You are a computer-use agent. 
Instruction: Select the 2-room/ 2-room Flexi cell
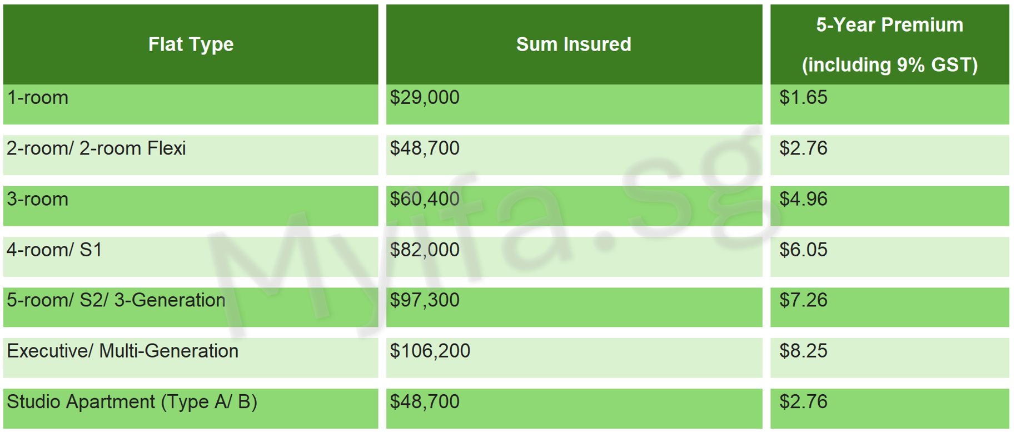pos(96,148)
